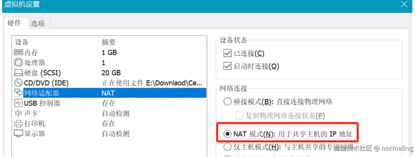The height and width of the screenshot is (157, 418).
Task: Click the printer (打印机) icon
Action: click(x=18, y=124)
